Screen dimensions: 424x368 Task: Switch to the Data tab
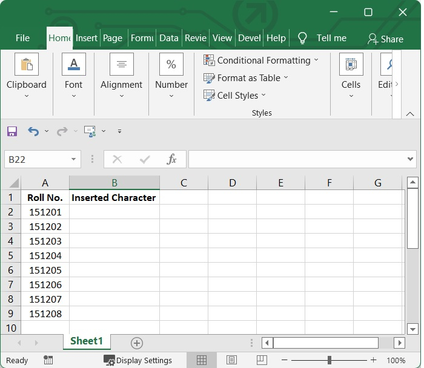(169, 38)
